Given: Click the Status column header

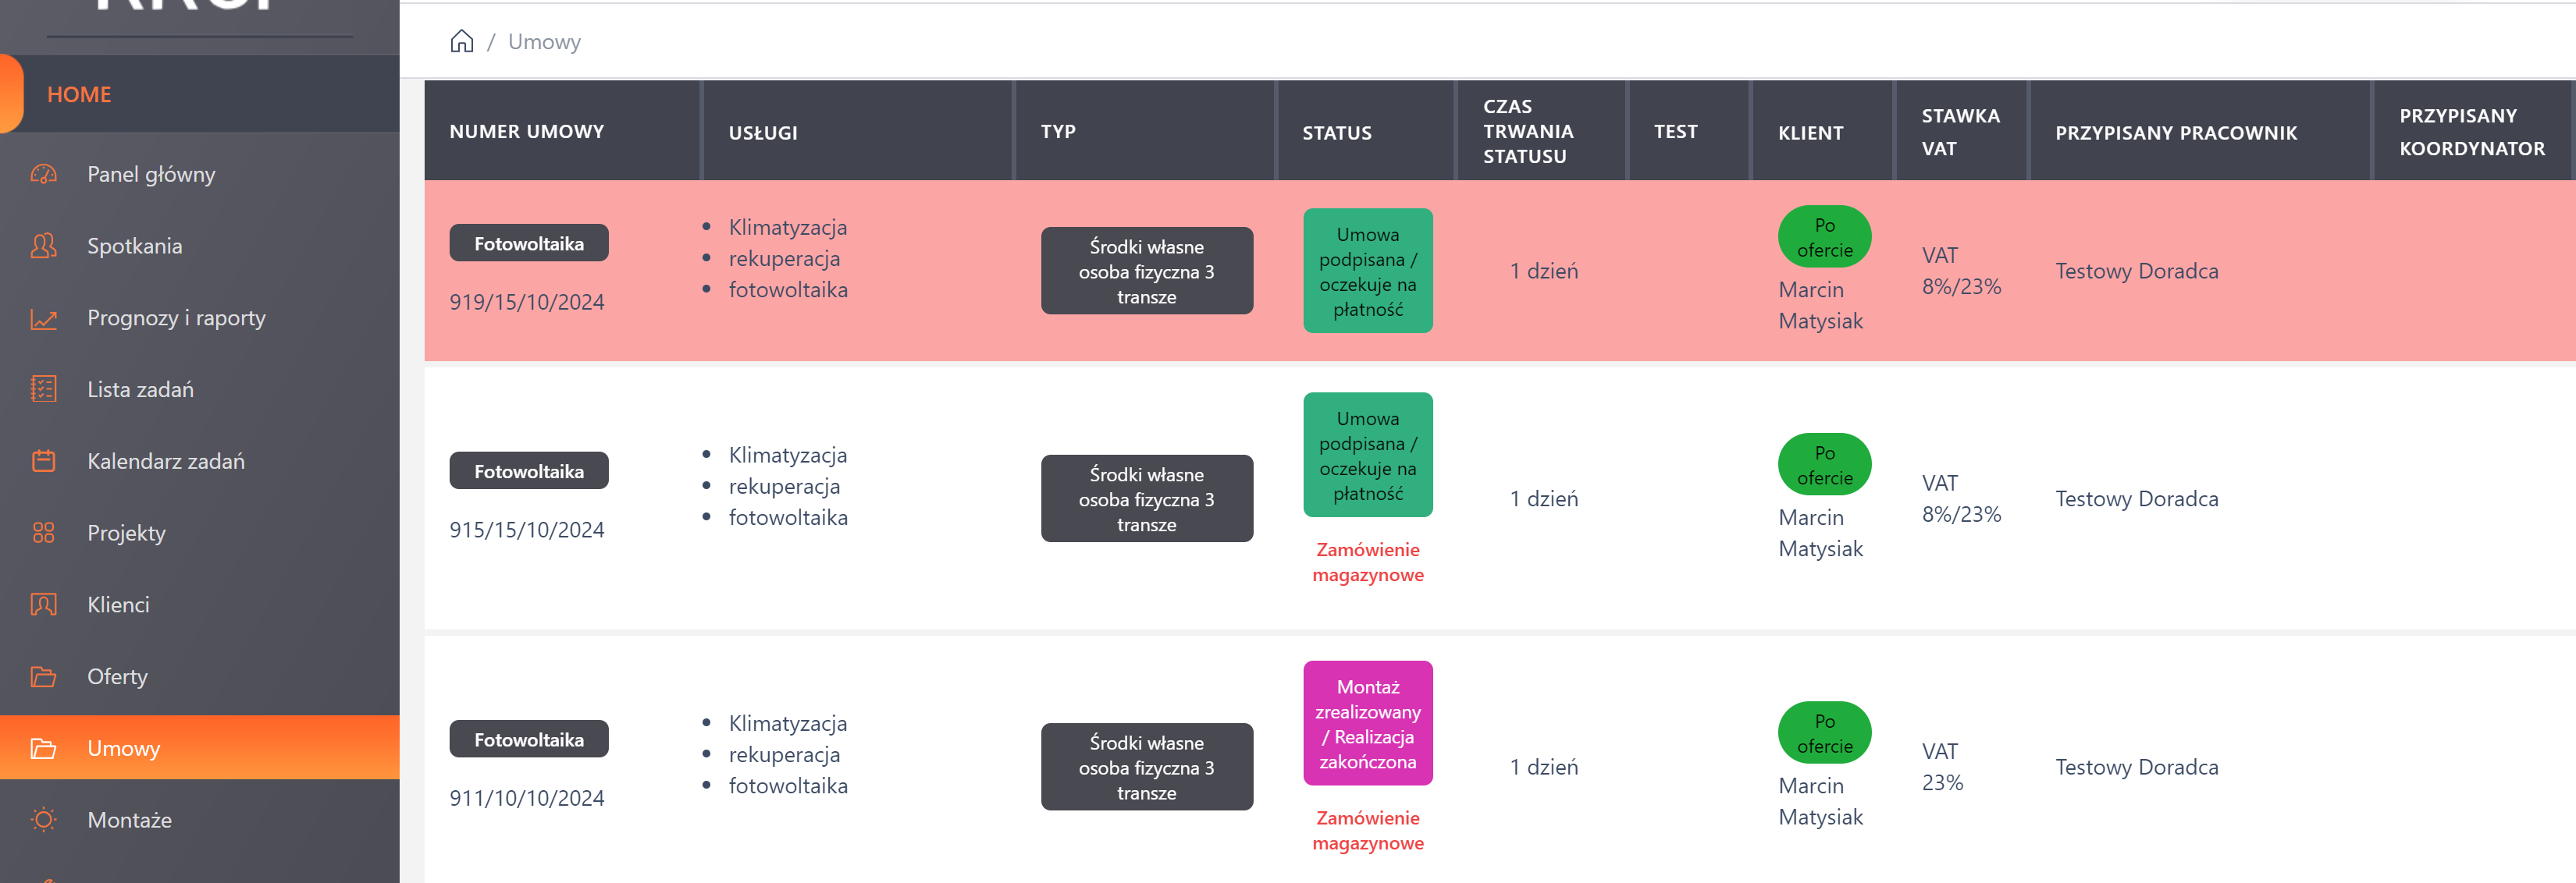Looking at the screenshot, I should [x=1336, y=133].
